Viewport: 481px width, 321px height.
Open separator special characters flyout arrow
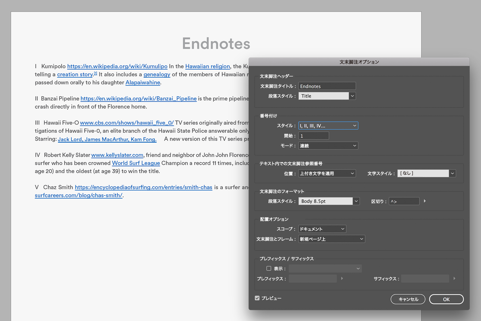425,201
